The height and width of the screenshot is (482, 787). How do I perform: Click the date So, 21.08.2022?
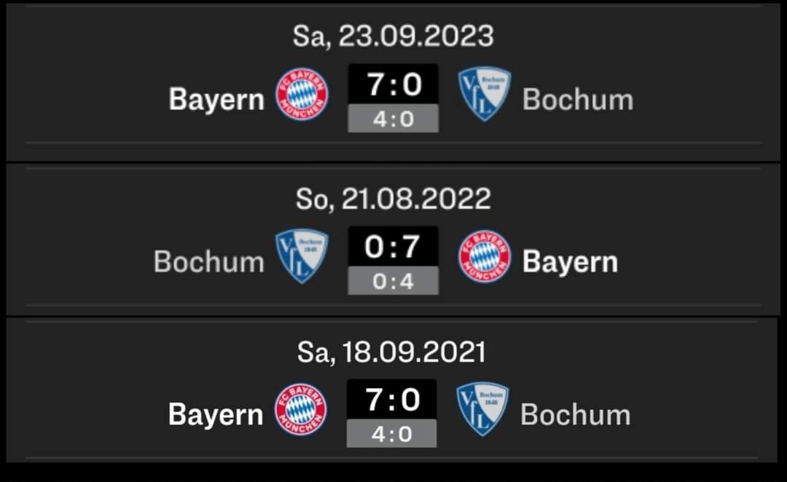pyautogui.click(x=393, y=198)
